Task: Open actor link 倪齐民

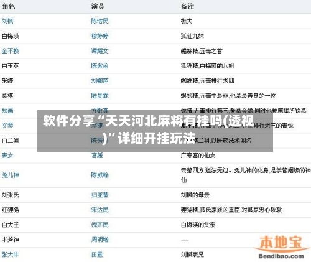Action: click(x=100, y=225)
